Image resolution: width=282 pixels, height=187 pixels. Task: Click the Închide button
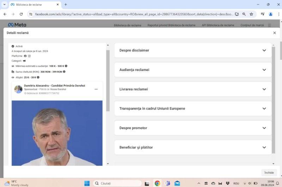[269, 173]
